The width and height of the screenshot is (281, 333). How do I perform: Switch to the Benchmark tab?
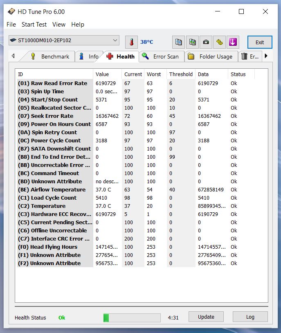(52, 56)
